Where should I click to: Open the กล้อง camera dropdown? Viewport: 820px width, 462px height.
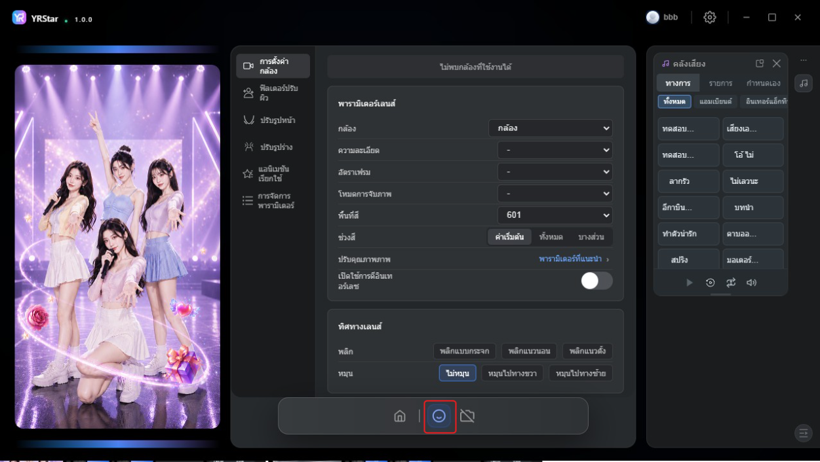pos(551,128)
